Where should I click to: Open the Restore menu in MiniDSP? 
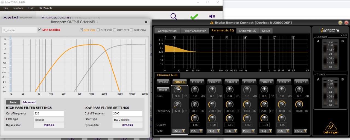point(18,8)
